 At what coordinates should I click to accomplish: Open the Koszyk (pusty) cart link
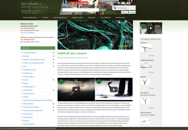(122, 8)
